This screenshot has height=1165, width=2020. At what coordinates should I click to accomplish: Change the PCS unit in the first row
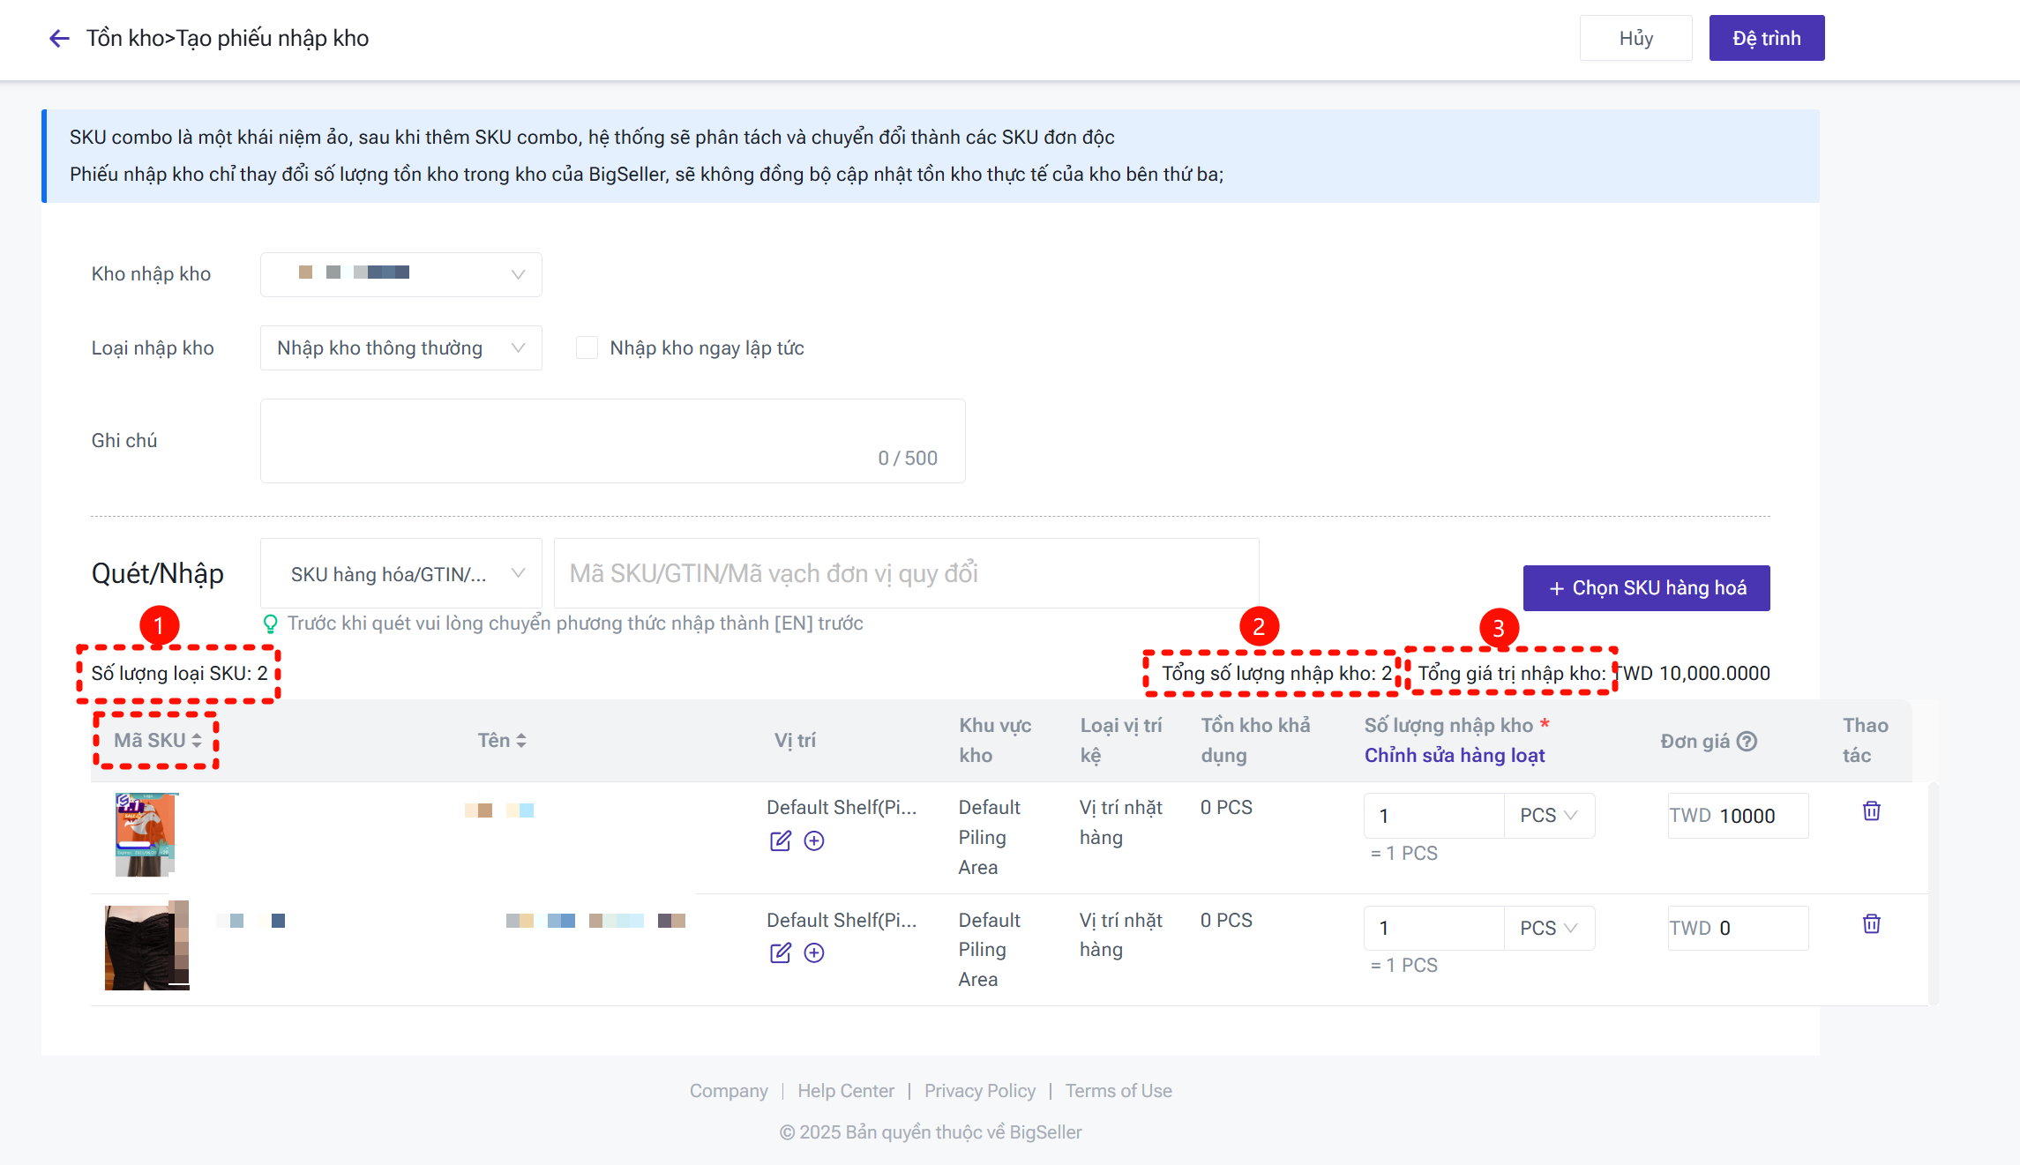point(1548,816)
